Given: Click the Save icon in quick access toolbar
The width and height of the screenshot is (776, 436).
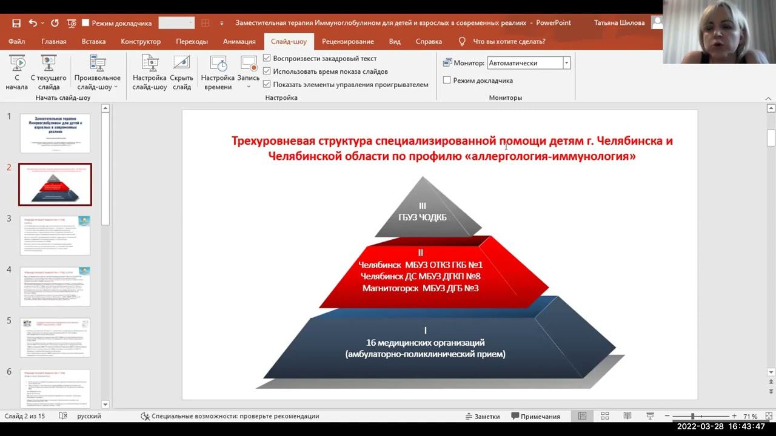Looking at the screenshot, I should tap(16, 23).
